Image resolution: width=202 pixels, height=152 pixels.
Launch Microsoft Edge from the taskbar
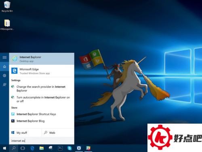coord(32,148)
